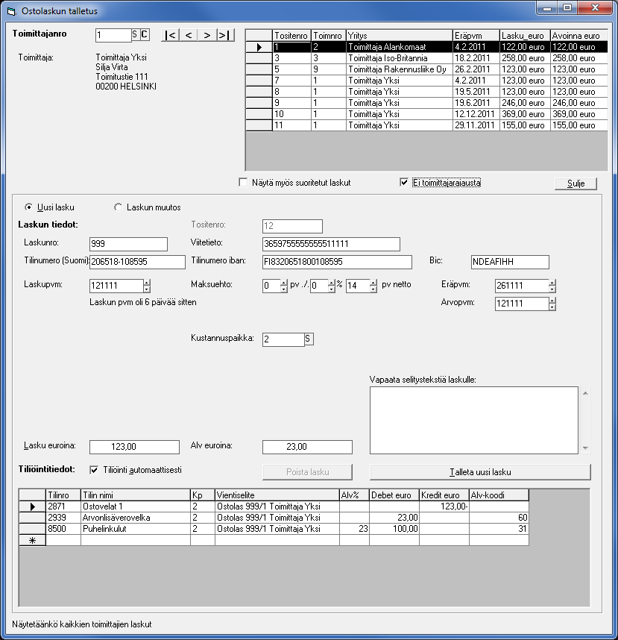This screenshot has width=618, height=640.
Task: Click the app icon in the title bar
Action: (11, 11)
